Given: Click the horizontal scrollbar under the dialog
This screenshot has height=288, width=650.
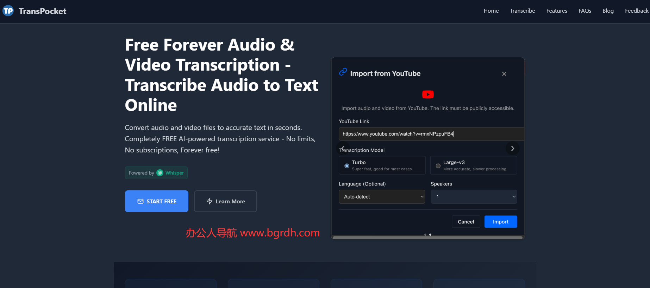Looking at the screenshot, I should [427, 238].
